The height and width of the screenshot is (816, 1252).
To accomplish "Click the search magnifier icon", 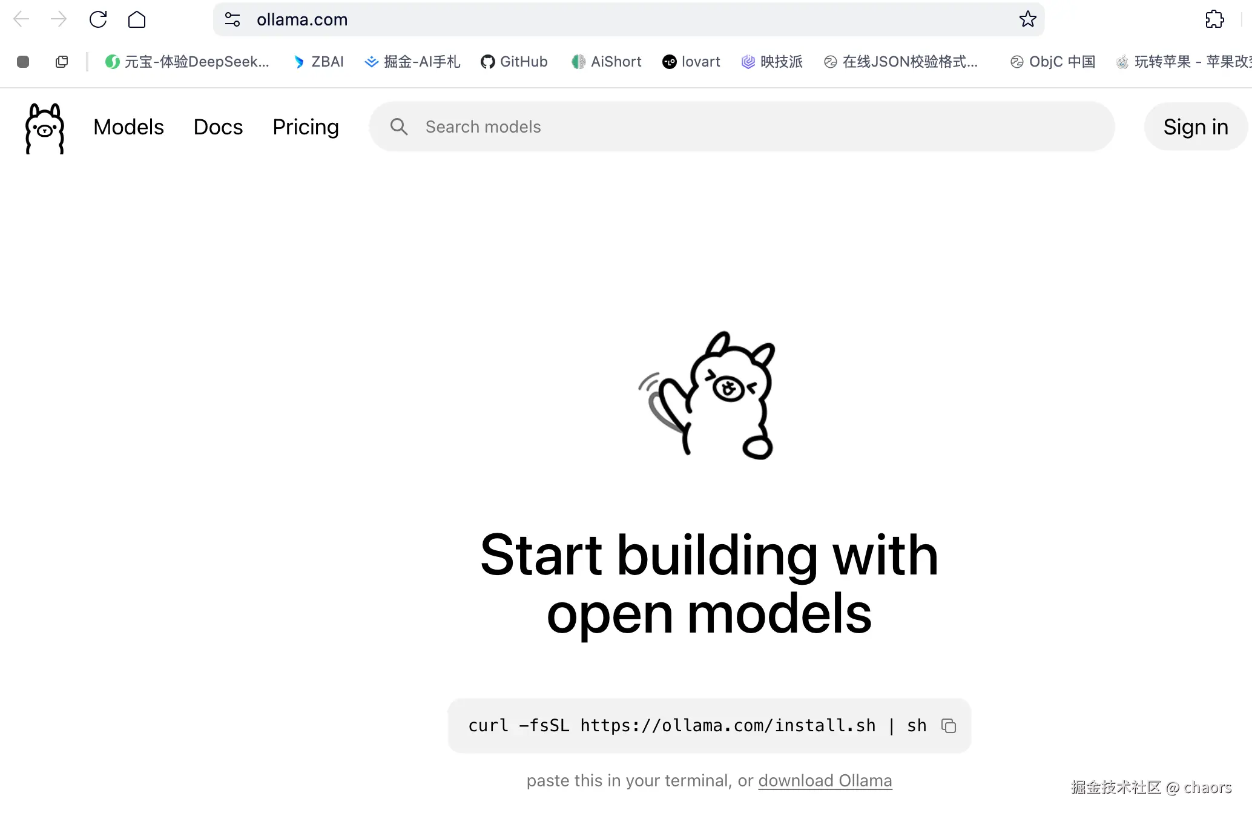I will (399, 127).
